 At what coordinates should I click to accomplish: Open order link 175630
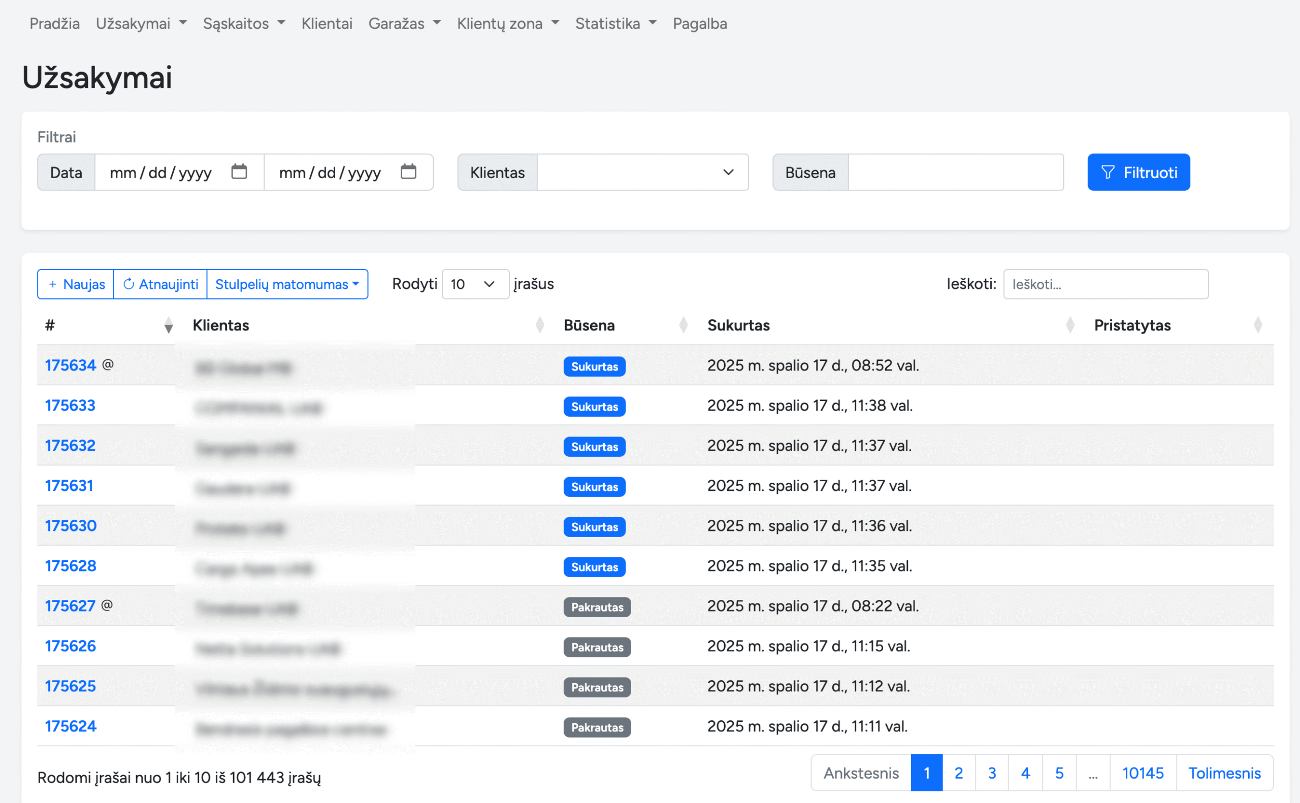point(71,526)
